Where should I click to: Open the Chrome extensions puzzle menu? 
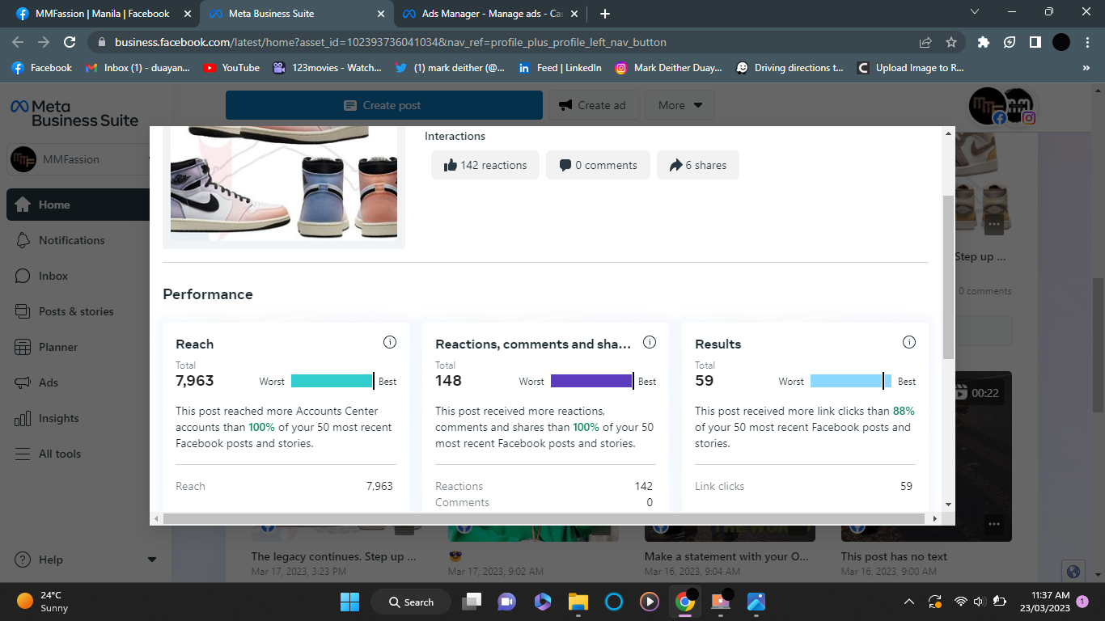click(x=984, y=42)
